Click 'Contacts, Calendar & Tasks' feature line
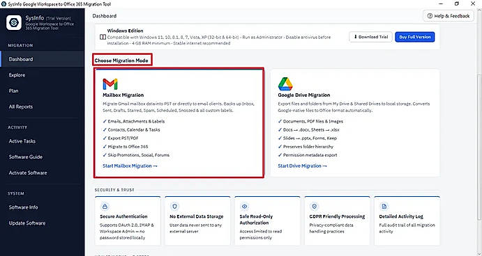Image resolution: width=482 pixels, height=256 pixels. [132, 129]
